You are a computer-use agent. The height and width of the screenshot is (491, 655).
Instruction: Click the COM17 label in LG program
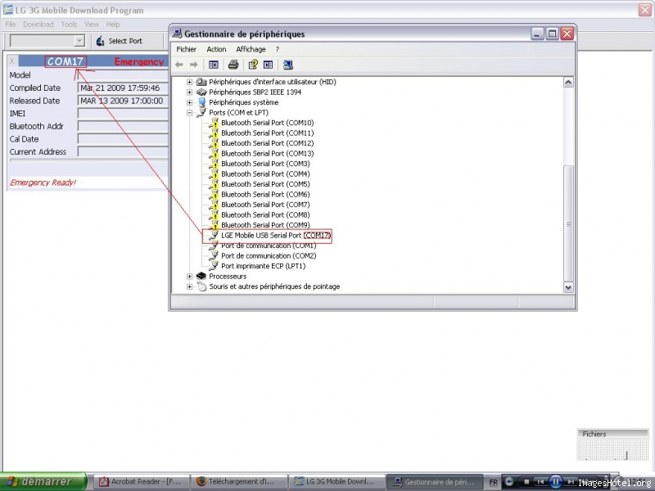coord(65,61)
